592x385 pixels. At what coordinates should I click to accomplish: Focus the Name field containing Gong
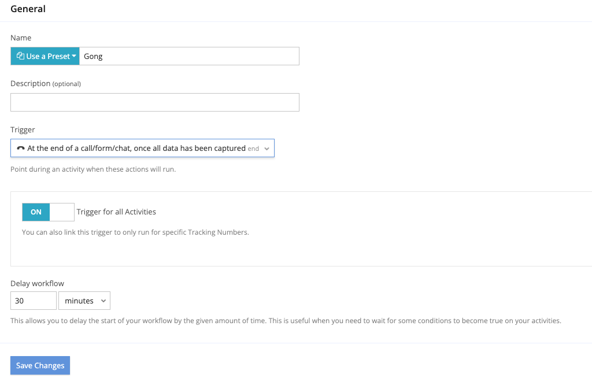point(189,56)
